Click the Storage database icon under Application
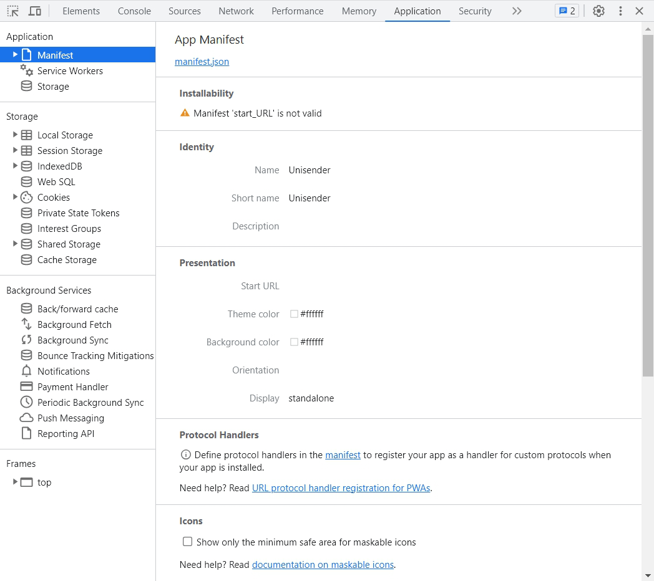Screen dimensions: 654x581 click(27, 86)
